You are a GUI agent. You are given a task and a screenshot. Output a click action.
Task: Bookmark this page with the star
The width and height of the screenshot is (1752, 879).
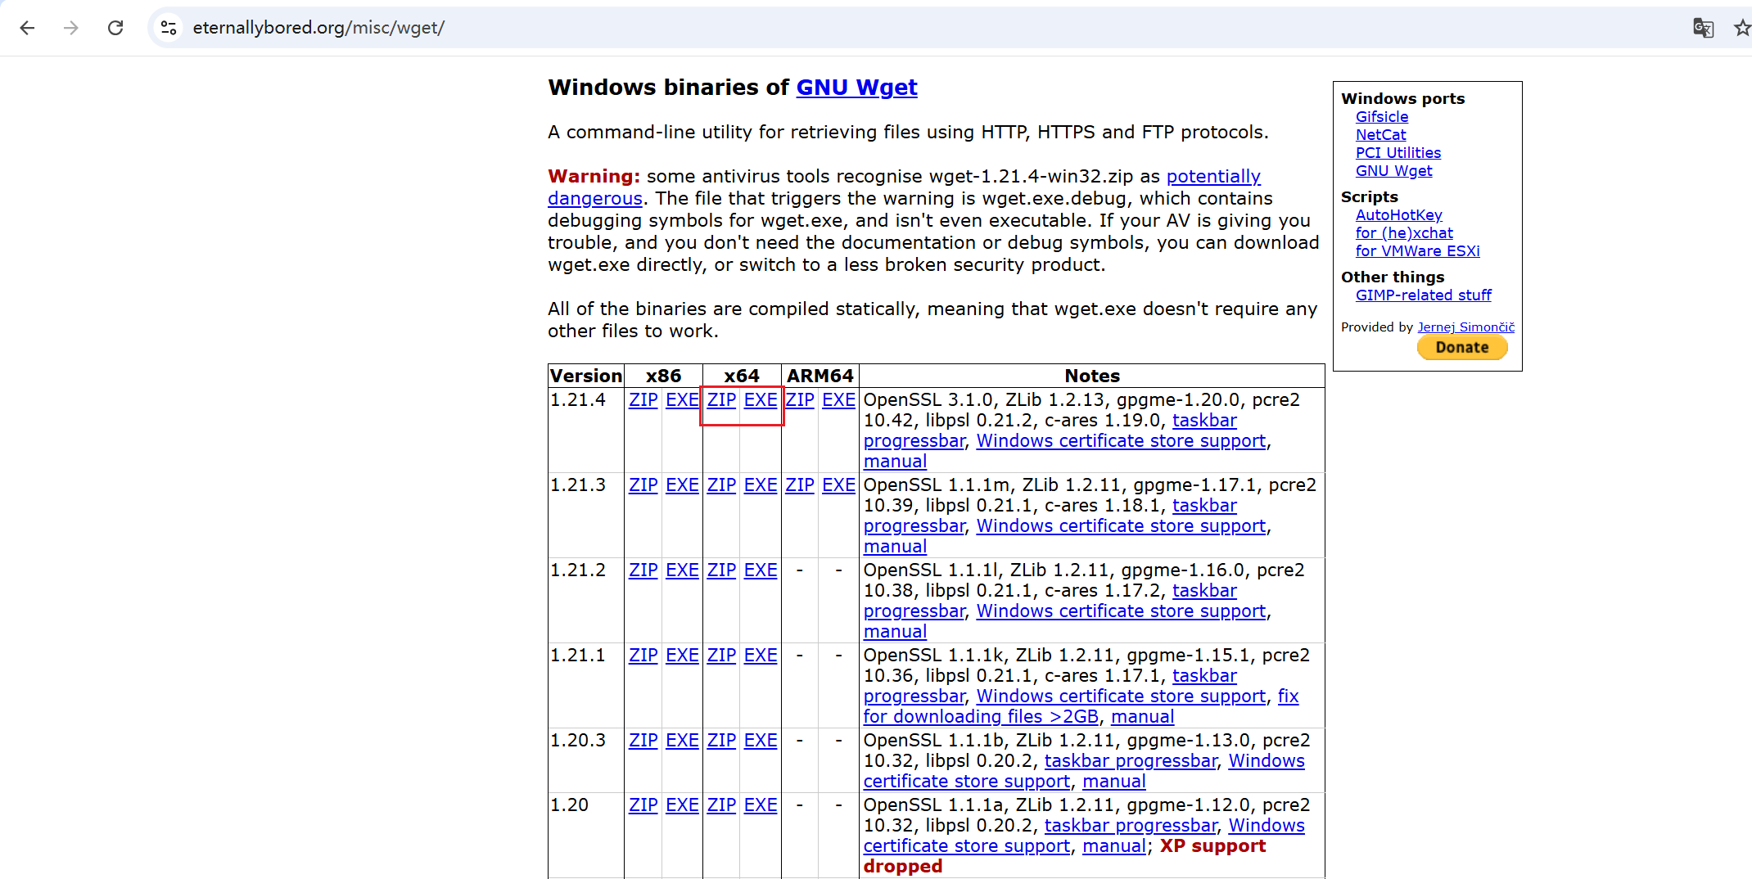tap(1741, 27)
